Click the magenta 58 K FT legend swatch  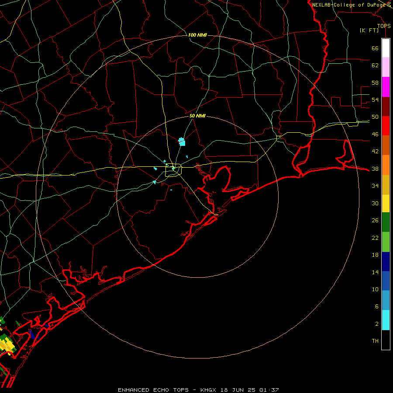(x=386, y=87)
